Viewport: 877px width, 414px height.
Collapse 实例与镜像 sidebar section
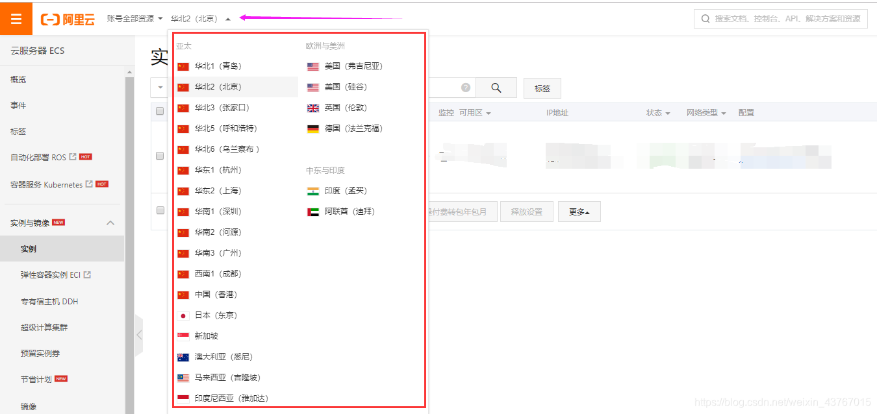pos(110,223)
